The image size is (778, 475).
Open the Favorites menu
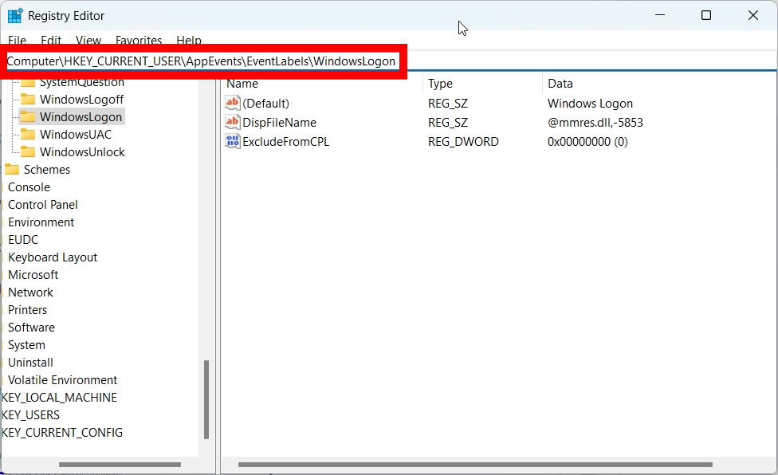click(139, 40)
